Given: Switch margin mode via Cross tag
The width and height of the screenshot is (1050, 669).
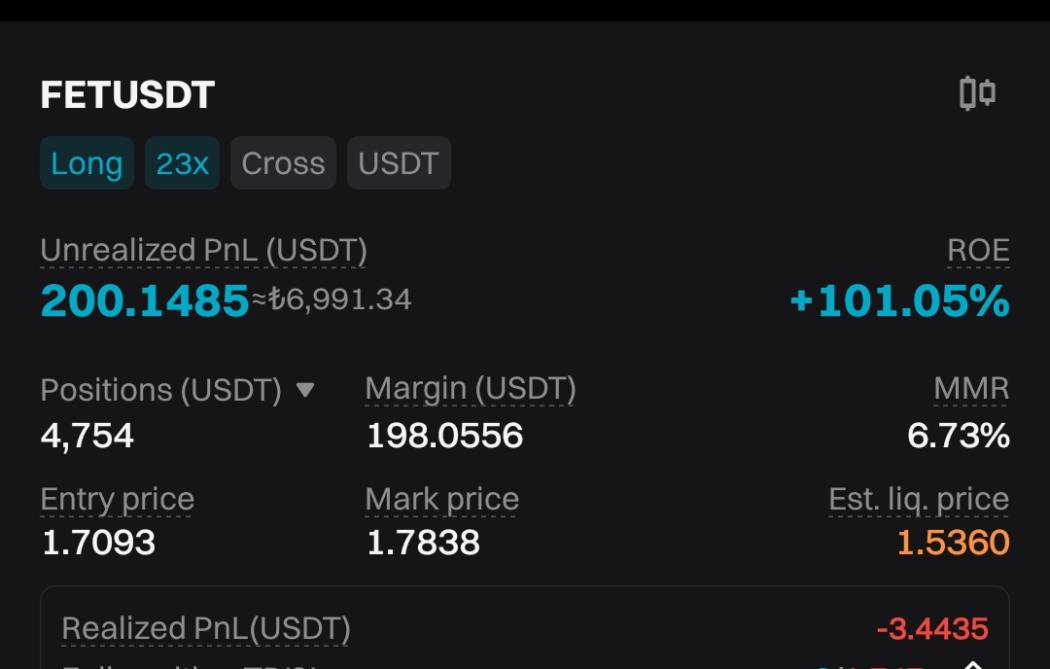Looking at the screenshot, I should click(283, 162).
